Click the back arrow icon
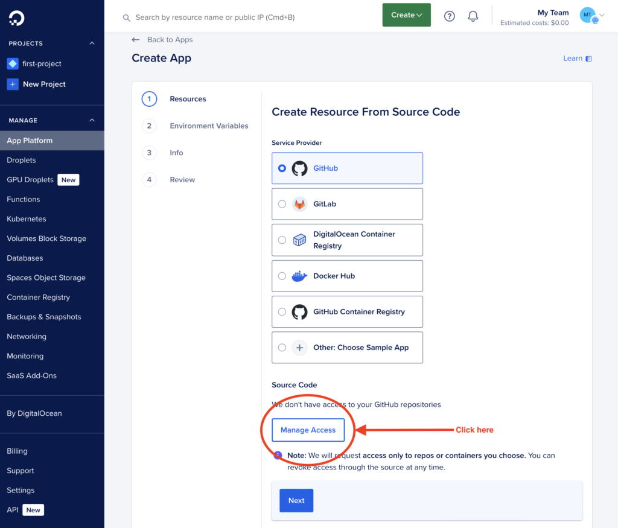The height and width of the screenshot is (528, 618). click(x=136, y=40)
